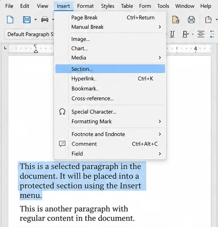Close the Insert menu via its header

[64, 6]
